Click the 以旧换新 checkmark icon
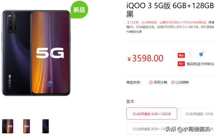The image size is (214, 136). pyautogui.click(x=173, y=82)
